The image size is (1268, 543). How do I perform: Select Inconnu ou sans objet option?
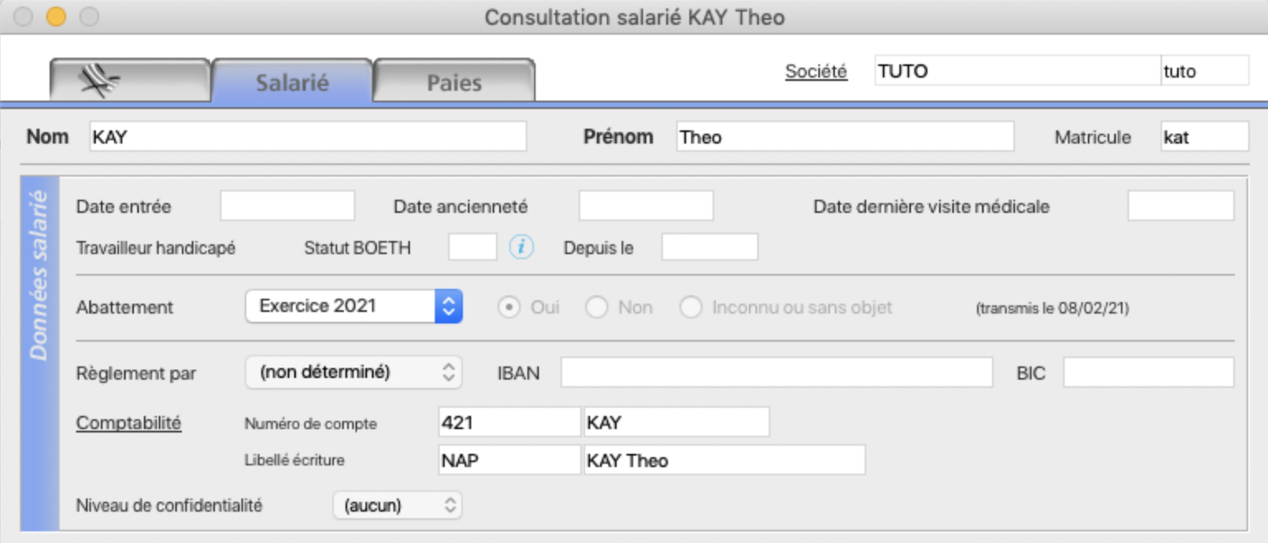coord(691,308)
